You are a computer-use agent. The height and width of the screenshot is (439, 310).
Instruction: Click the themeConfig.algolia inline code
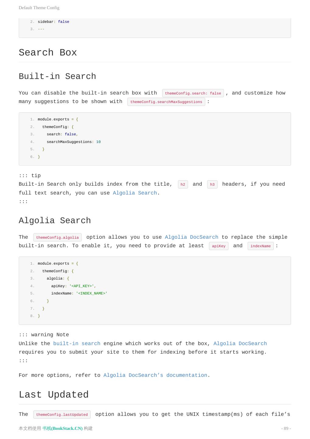(57, 237)
